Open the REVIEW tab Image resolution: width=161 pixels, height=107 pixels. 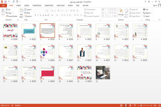pos(70,6)
